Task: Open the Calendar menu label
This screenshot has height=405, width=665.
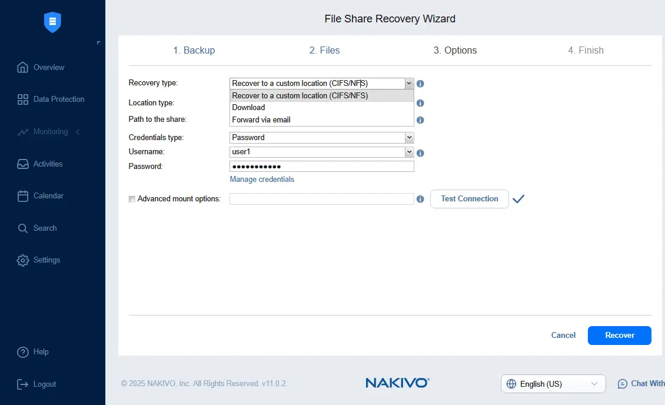Action: tap(48, 196)
